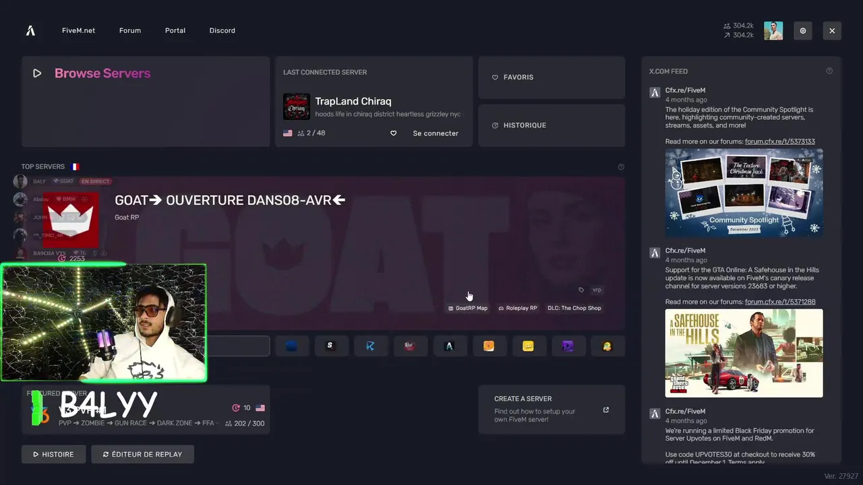Click the DLC: The Chop Shop tag
Screen dimensions: 863x485
click(574, 308)
